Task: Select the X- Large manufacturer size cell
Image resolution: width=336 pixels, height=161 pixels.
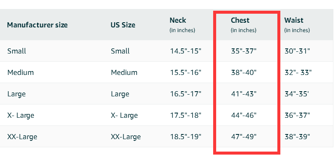Action: coord(21,115)
